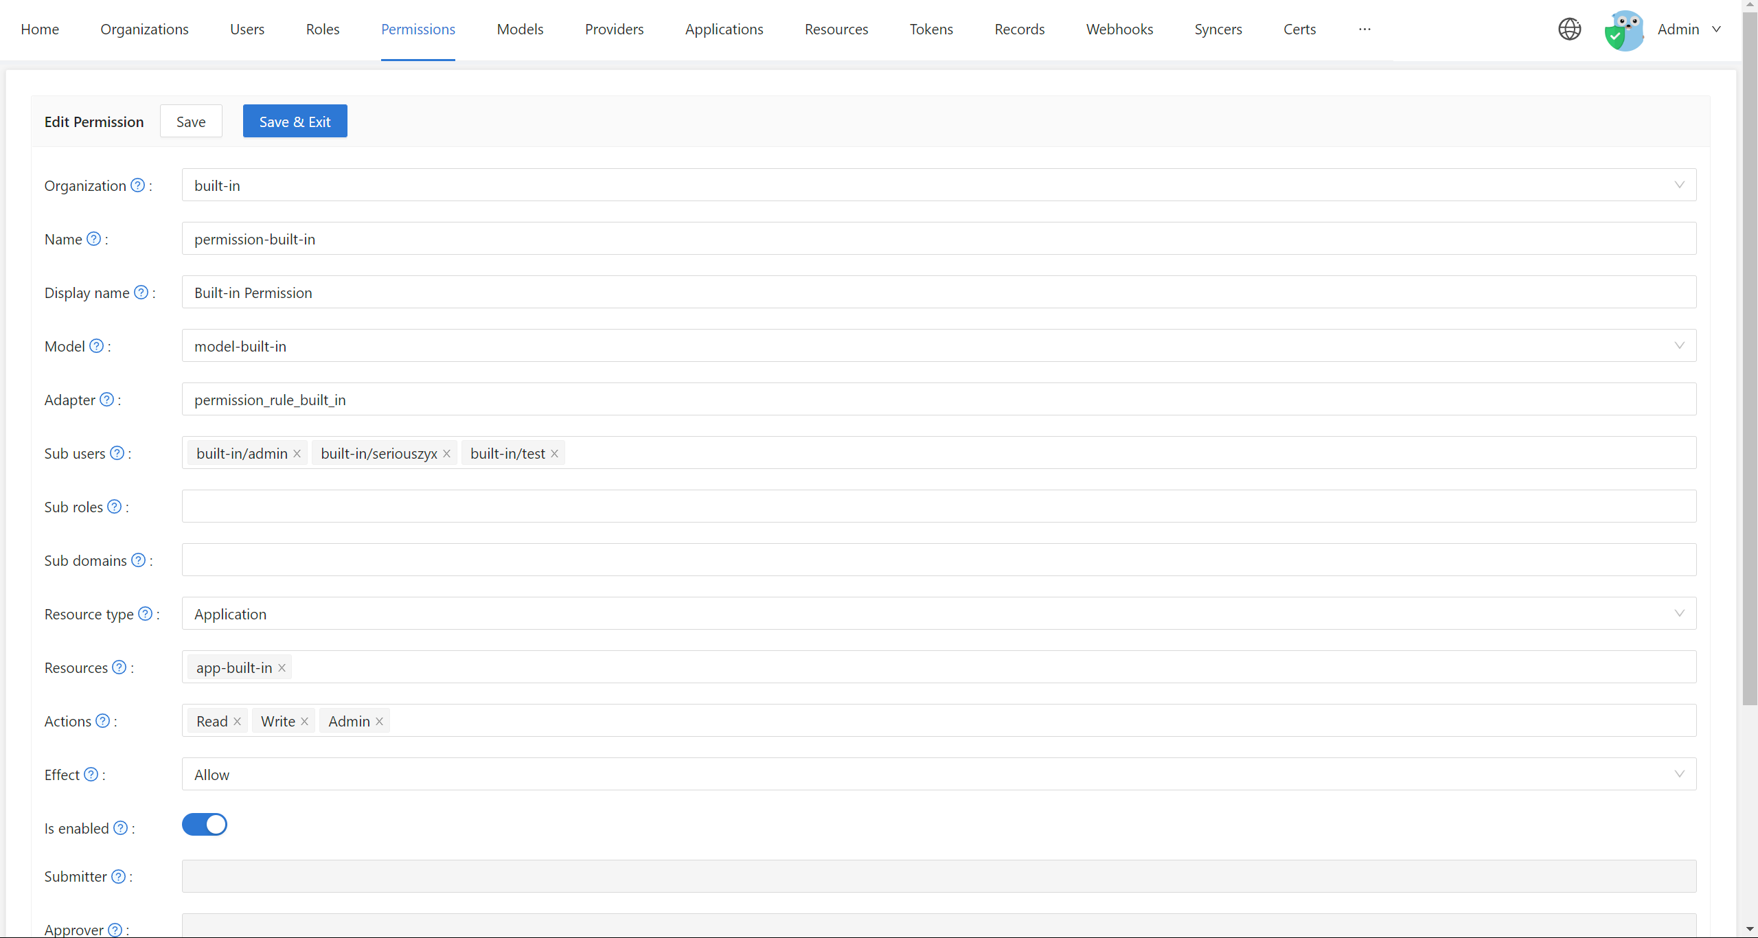This screenshot has height=938, width=1758.
Task: Click the help icon beside Actions
Action: click(104, 721)
